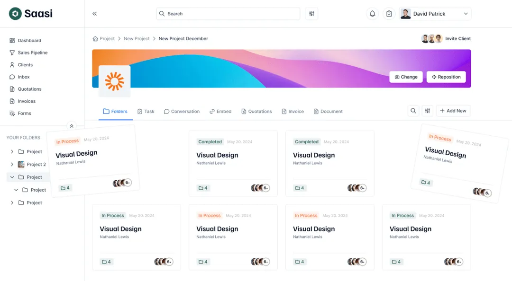Image resolution: width=512 pixels, height=281 pixels.
Task: Open the notifications bell
Action: point(372,14)
